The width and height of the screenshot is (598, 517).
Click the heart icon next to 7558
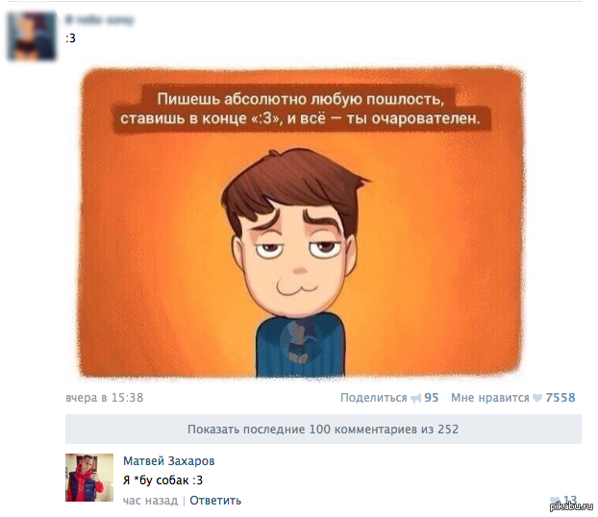pos(537,398)
